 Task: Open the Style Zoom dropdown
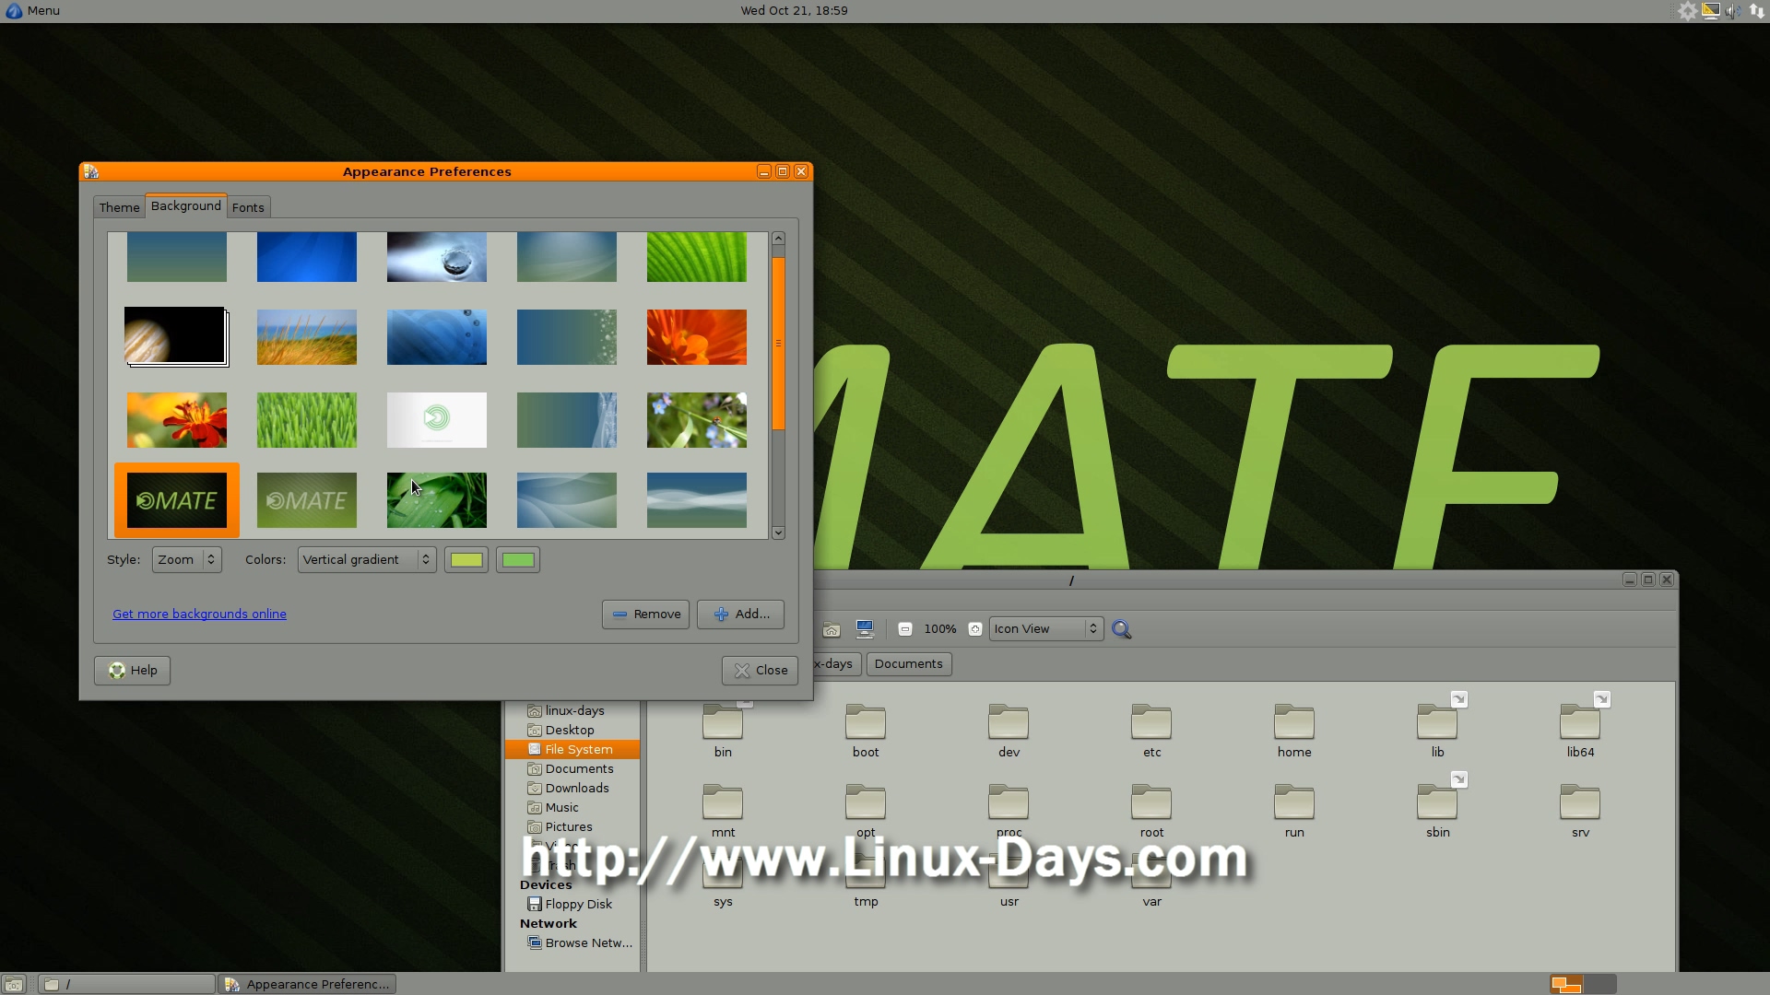[x=187, y=559]
